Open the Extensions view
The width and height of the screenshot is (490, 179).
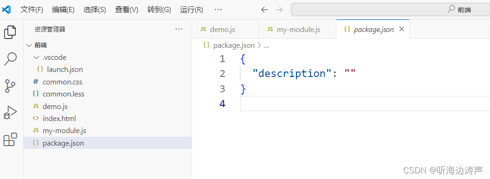coord(10,139)
